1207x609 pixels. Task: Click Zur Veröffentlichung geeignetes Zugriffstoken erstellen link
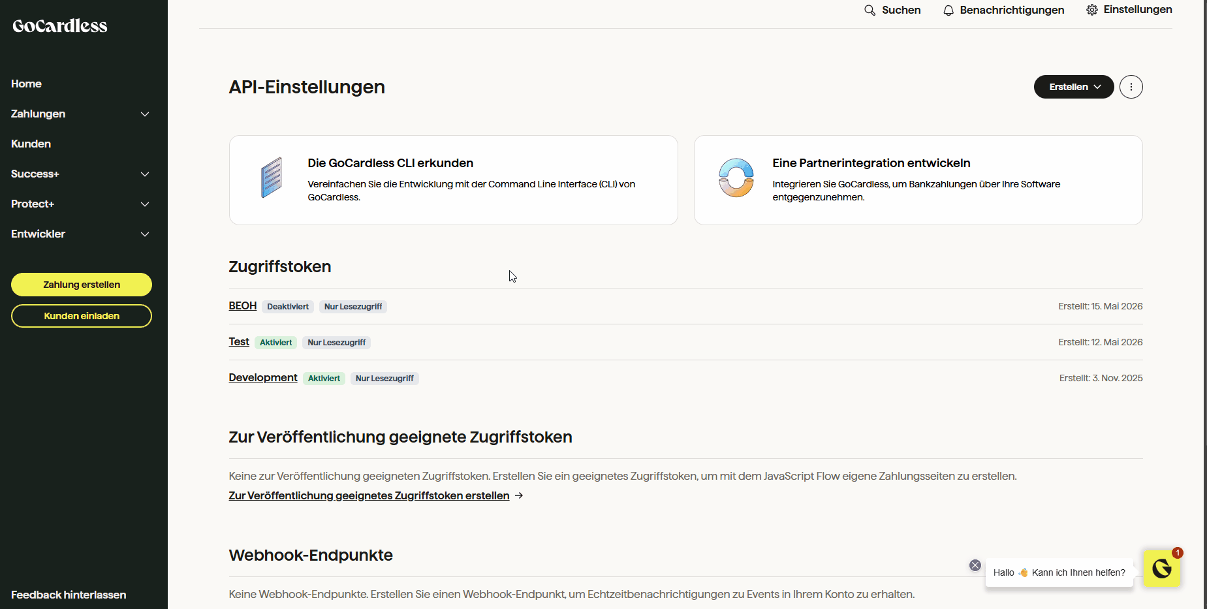[369, 495]
